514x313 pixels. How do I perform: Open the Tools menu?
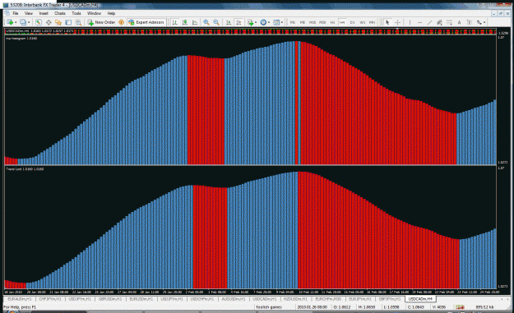pyautogui.click(x=76, y=13)
